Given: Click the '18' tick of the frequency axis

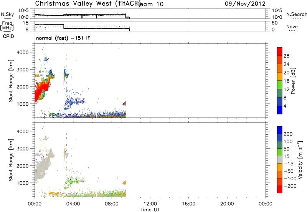Looking at the screenshot, I should click(x=26, y=23).
